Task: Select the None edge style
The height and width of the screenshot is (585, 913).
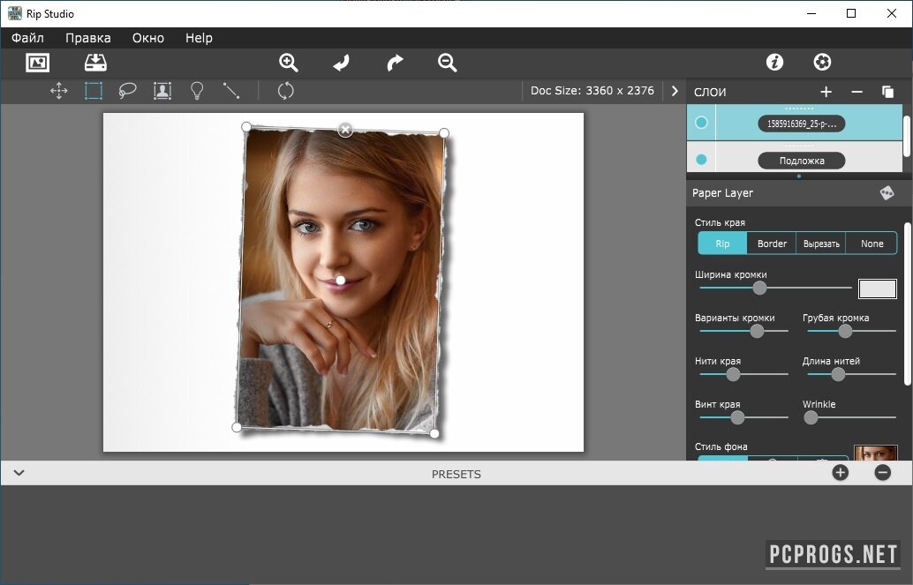Action: [871, 244]
